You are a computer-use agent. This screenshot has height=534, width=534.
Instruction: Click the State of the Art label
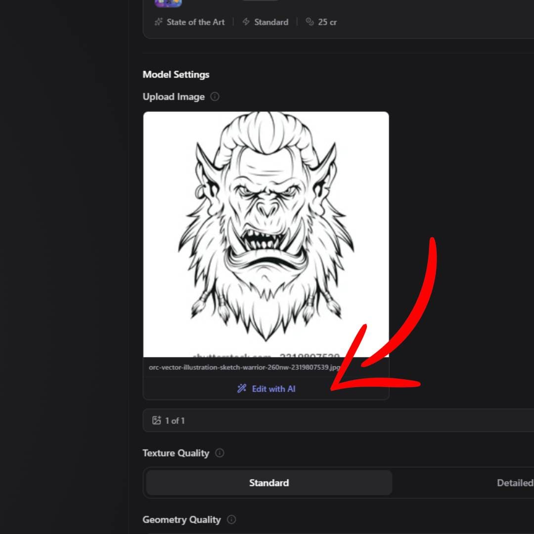tap(195, 22)
